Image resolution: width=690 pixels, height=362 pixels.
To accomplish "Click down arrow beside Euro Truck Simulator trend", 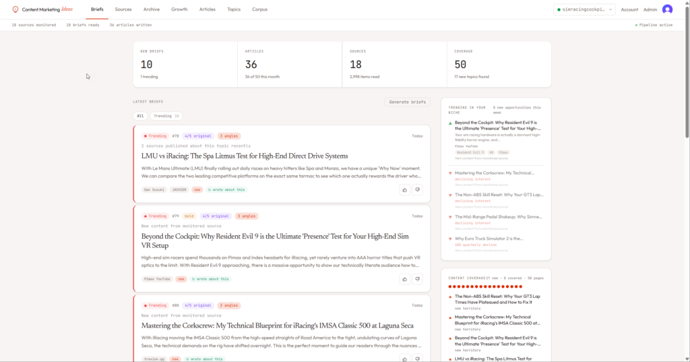I will point(450,239).
